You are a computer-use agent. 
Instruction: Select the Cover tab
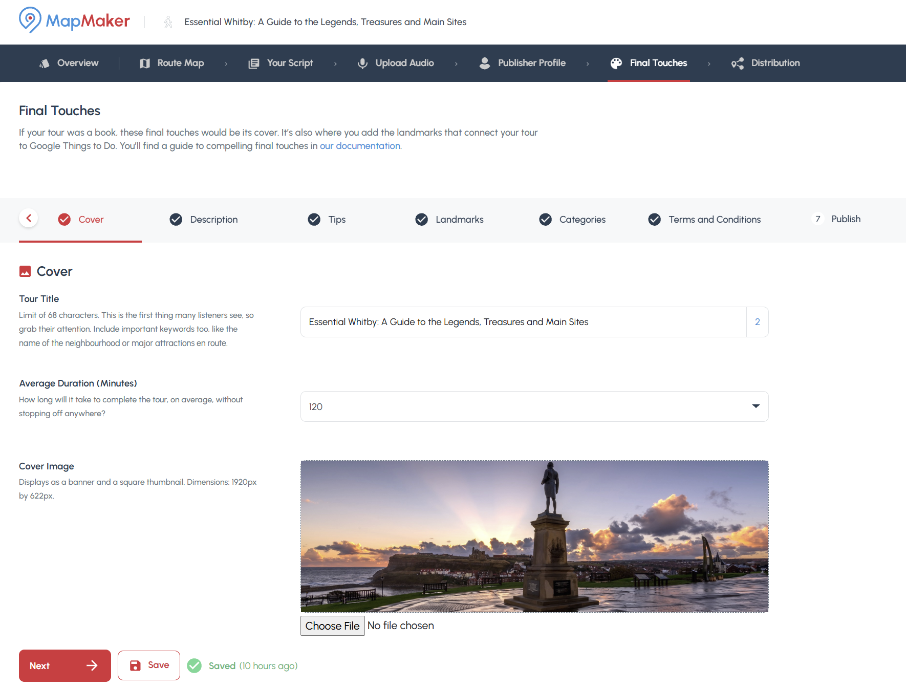pyautogui.click(x=81, y=220)
